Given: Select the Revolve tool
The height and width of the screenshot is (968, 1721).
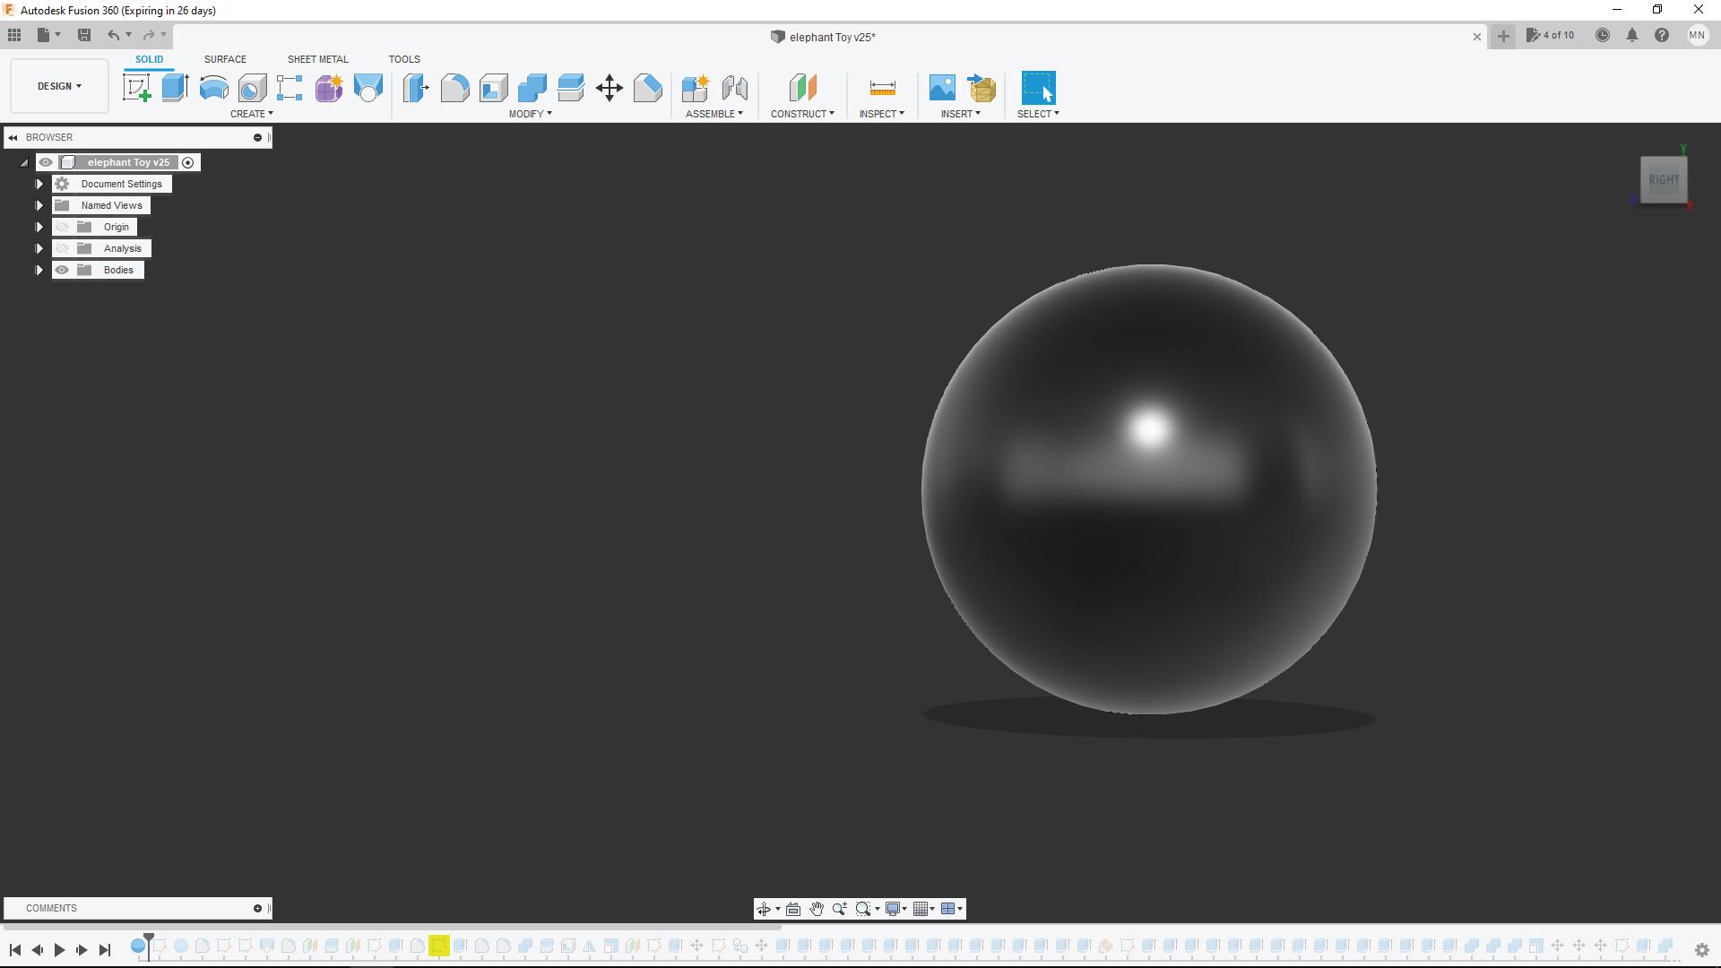Looking at the screenshot, I should [213, 88].
